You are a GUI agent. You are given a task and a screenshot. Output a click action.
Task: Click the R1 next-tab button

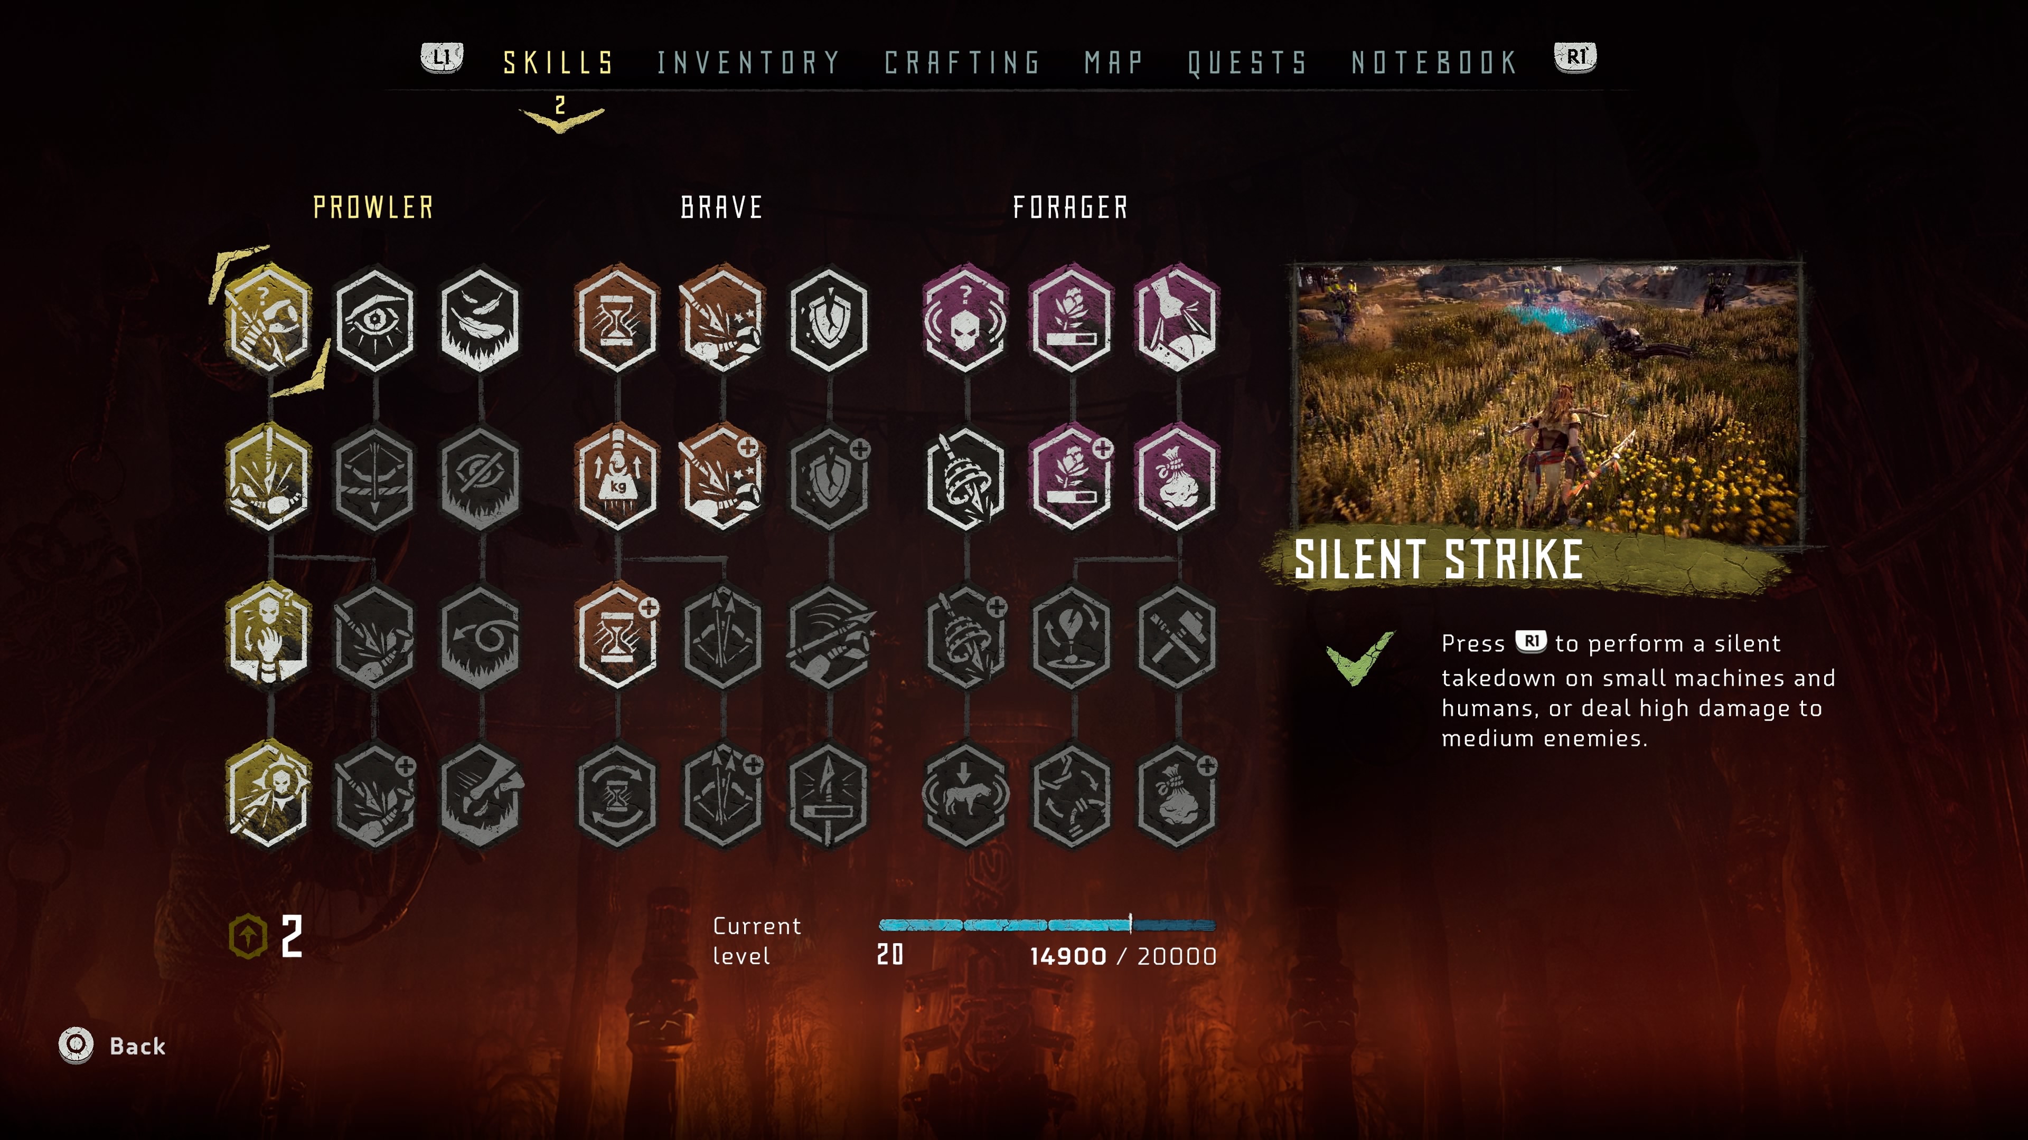pyautogui.click(x=1575, y=58)
